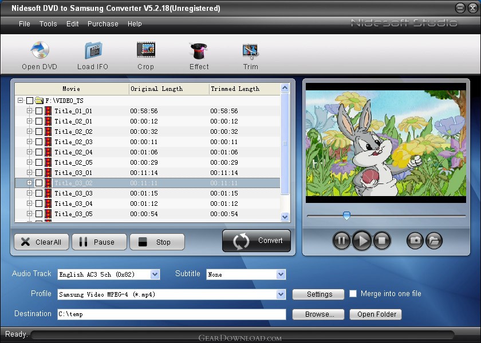Click the Clear All button
Viewport: 481px width, 343px height.
[x=41, y=242]
